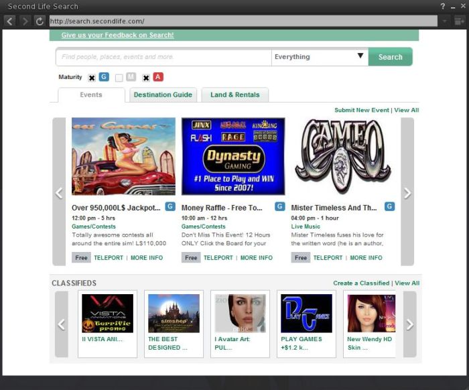Expand the URL history dropdown arrow
469x390 pixels.
pyautogui.click(x=444, y=21)
